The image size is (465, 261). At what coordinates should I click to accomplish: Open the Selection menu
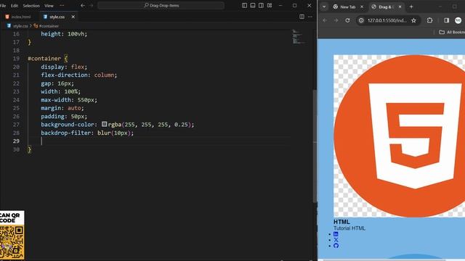point(31,6)
